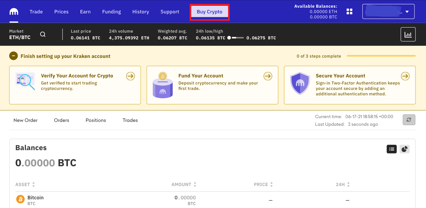The image size is (426, 208).
Task: Sort balances by AMOUNT column
Action: point(184,185)
